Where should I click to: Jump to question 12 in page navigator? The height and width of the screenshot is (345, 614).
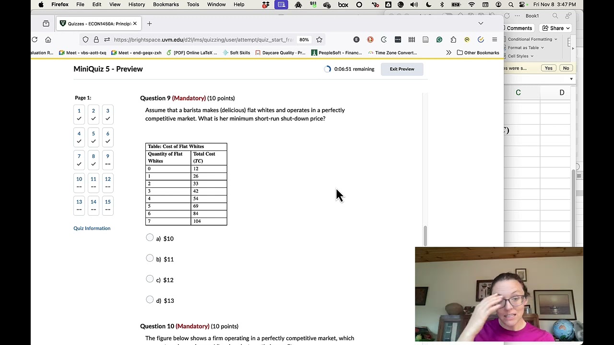107,183
